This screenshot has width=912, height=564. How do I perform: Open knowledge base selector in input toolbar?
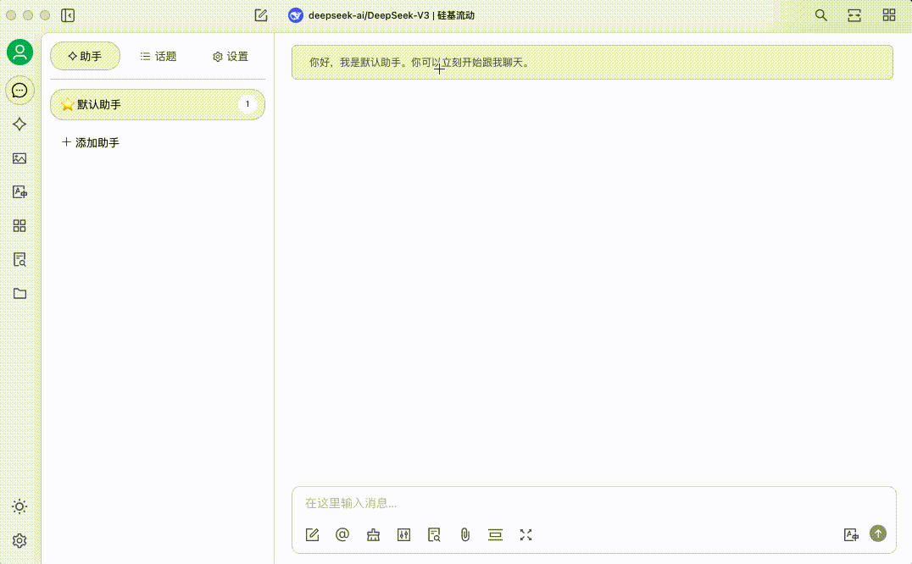434,534
